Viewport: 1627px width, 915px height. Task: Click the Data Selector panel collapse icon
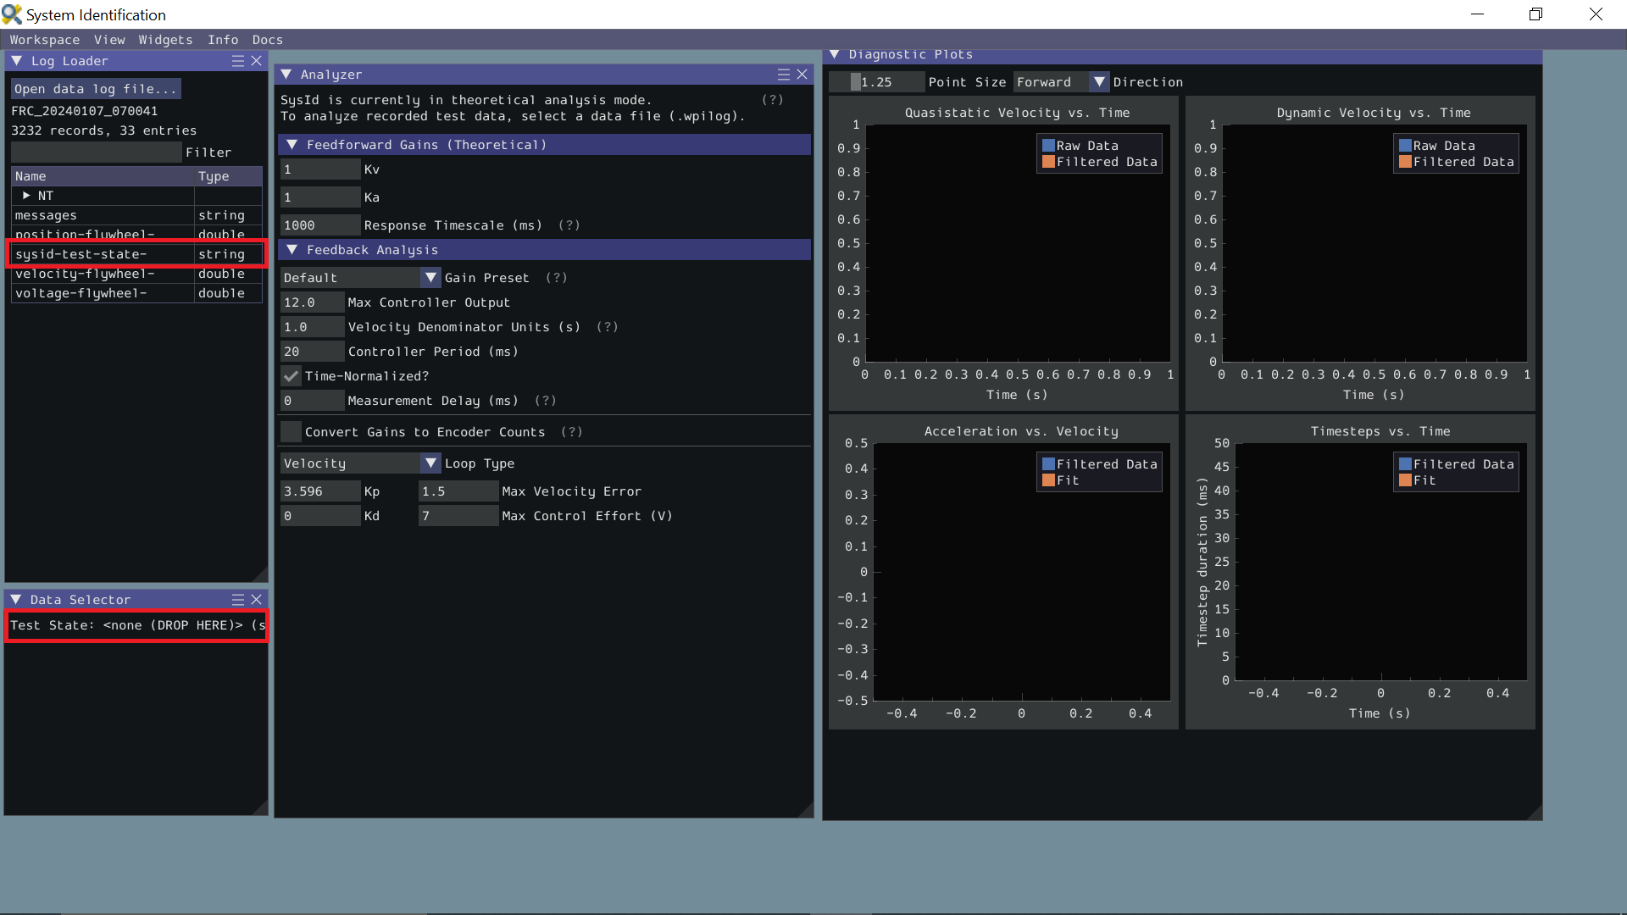point(18,600)
